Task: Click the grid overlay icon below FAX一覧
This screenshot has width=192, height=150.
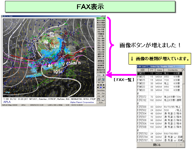Action: click(98, 79)
